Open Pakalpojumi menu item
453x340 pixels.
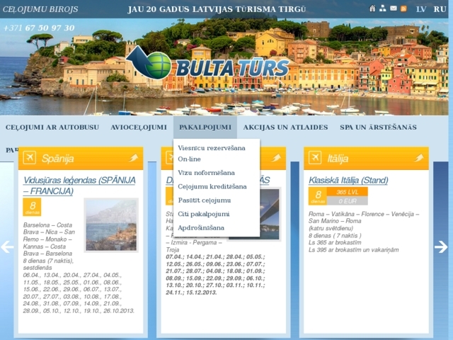205,127
